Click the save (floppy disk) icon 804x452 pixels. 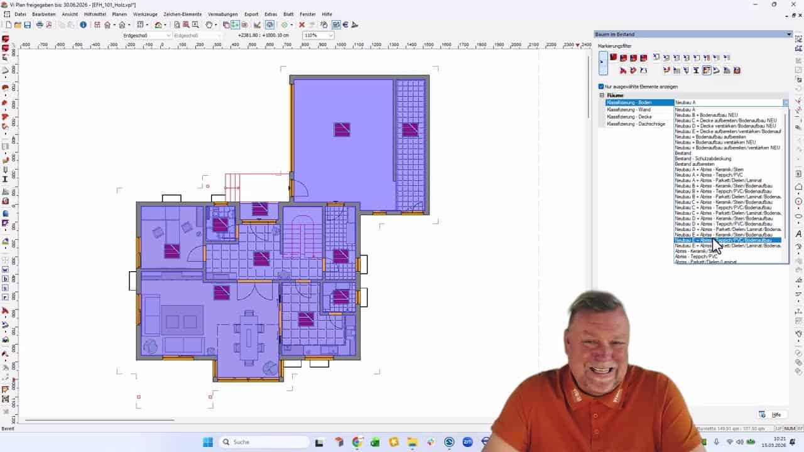pyautogui.click(x=27, y=25)
